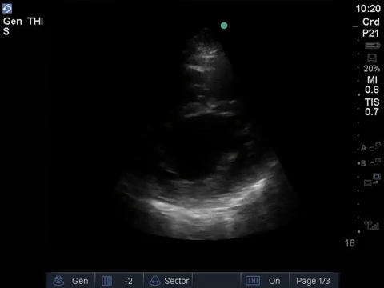Viewport: 384px width, 288px height.
Task: Click the battery status icon
Action: click(x=373, y=46)
